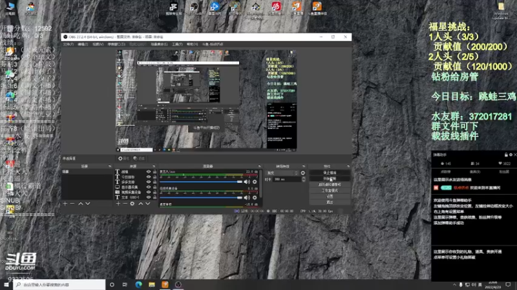Switch to 贵宾(0) tab in danmu helper

coord(475,172)
